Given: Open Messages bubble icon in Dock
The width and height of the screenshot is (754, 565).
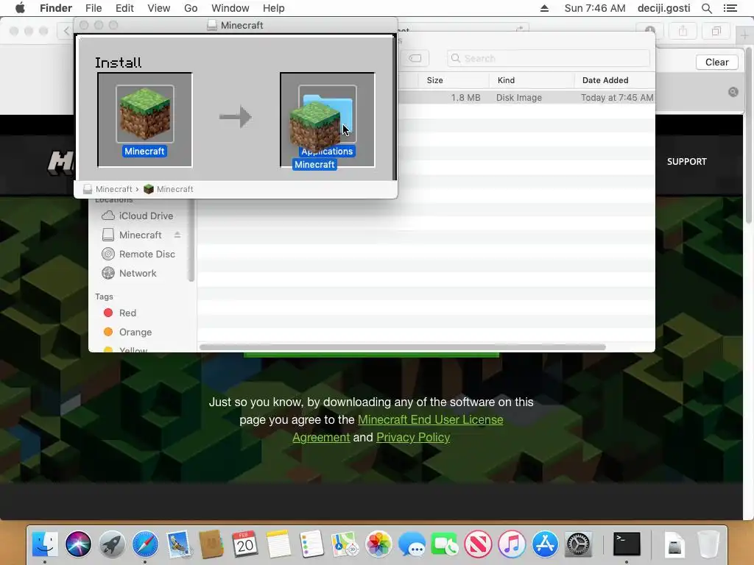Looking at the screenshot, I should click(x=412, y=544).
